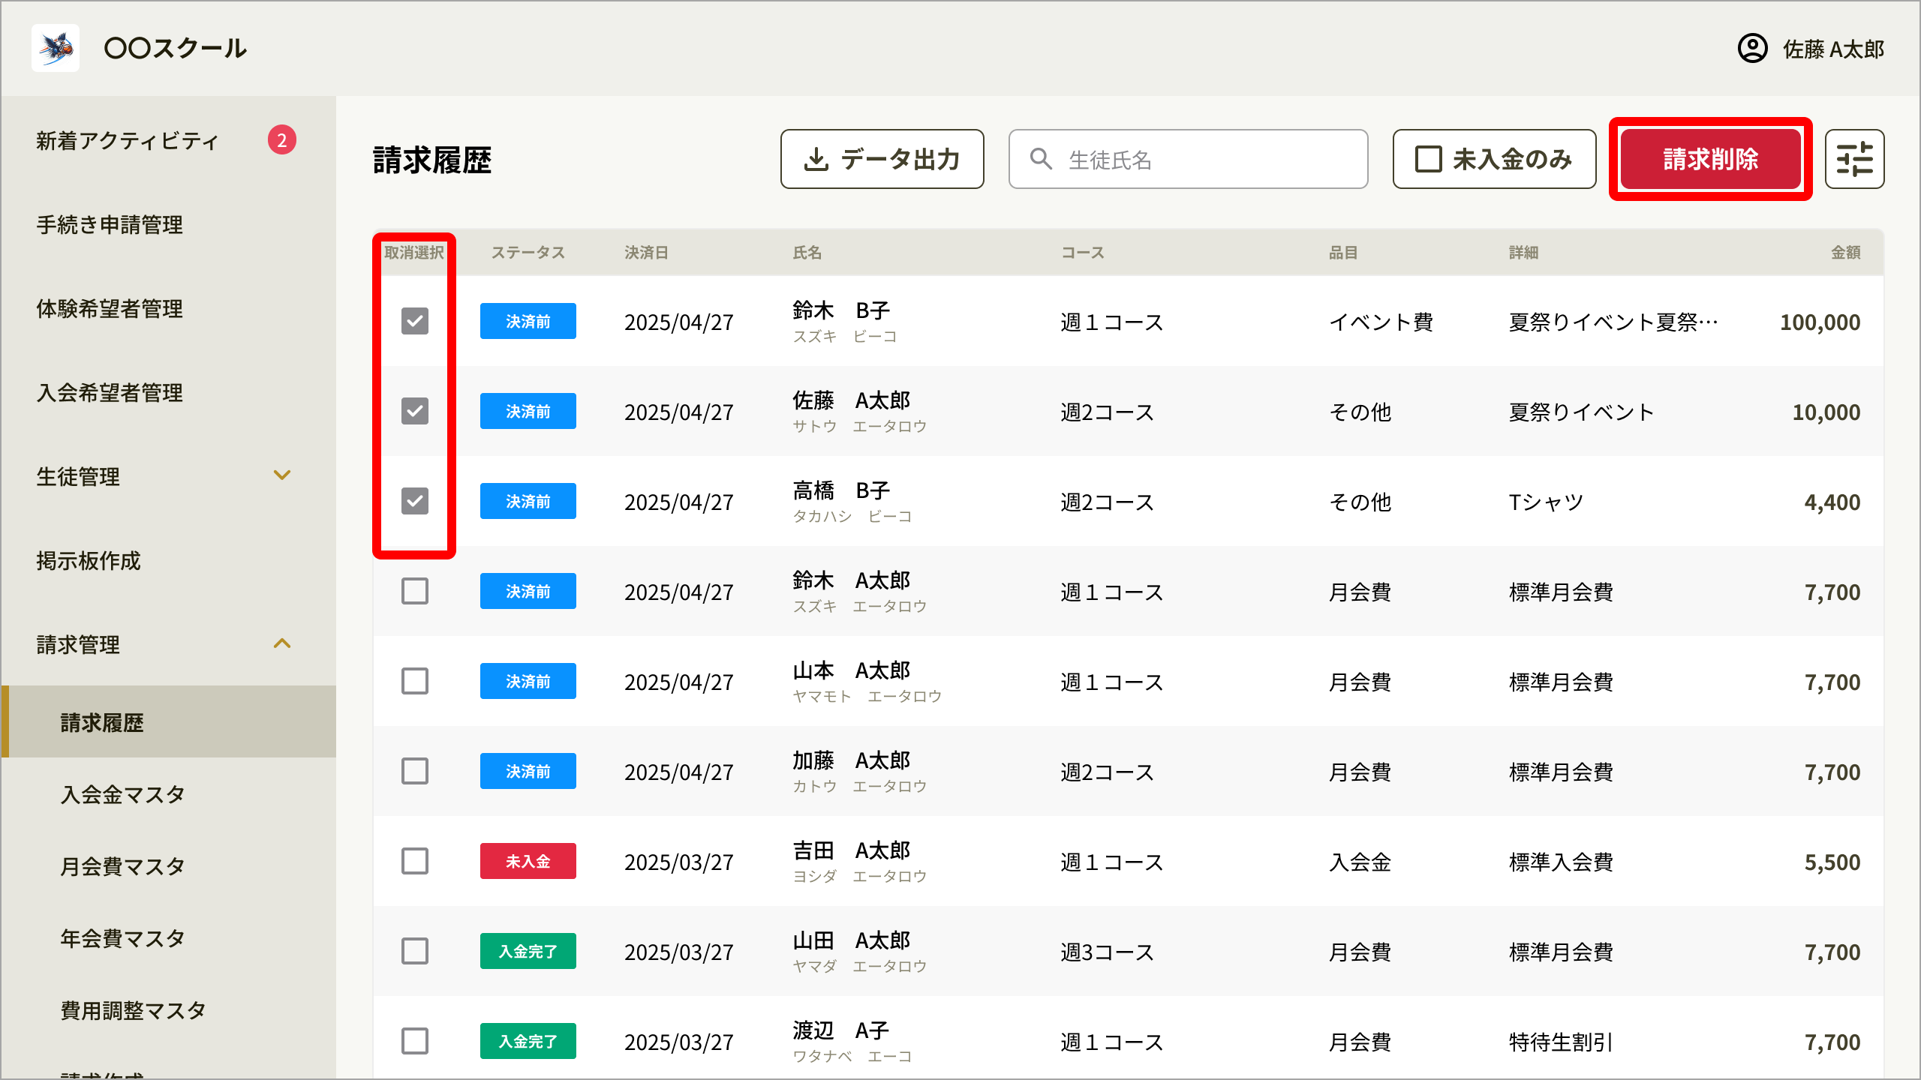Click the school logo icon

(x=56, y=48)
